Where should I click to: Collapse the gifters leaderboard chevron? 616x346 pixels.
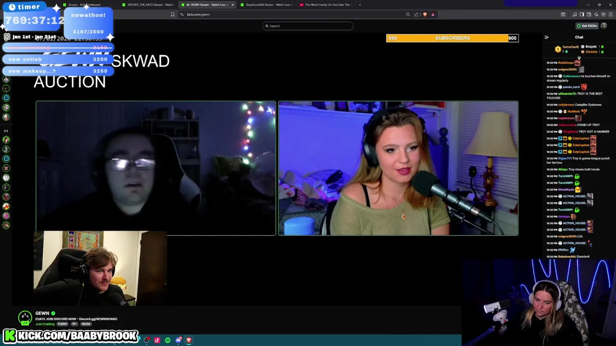pos(579,57)
